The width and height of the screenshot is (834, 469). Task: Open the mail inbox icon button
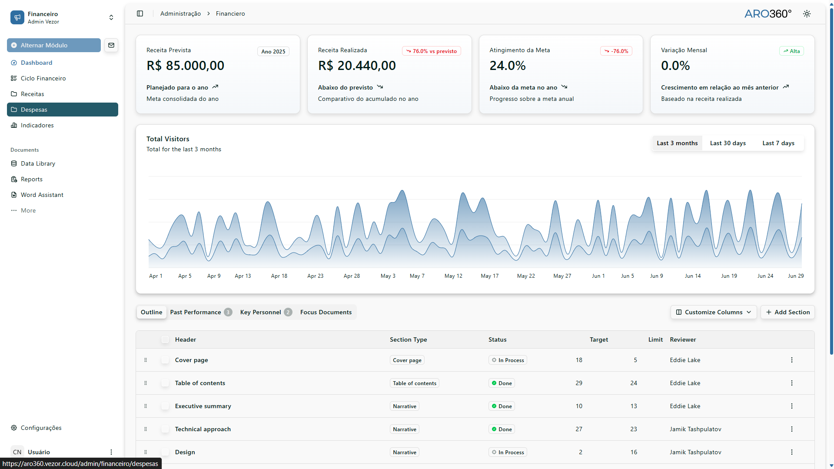[111, 45]
